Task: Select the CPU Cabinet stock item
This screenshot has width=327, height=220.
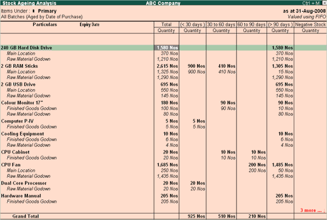Action: pyautogui.click(x=15, y=152)
